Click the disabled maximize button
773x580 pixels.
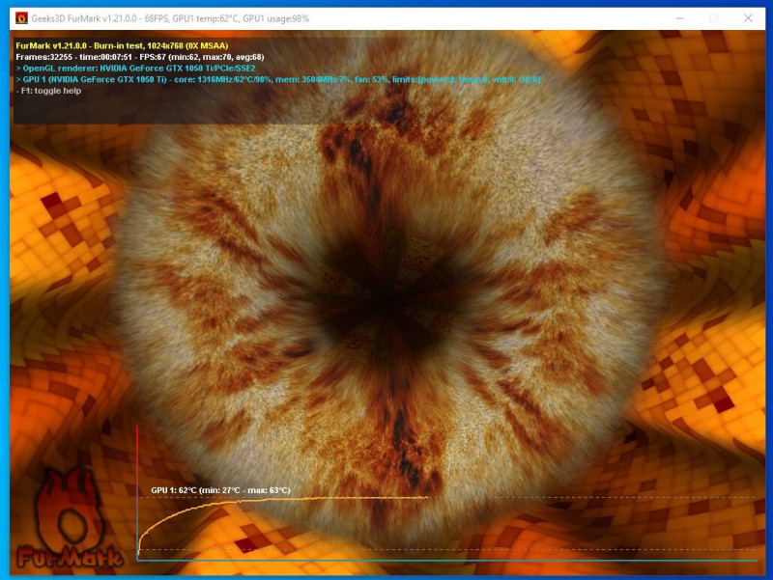pyautogui.click(x=713, y=18)
